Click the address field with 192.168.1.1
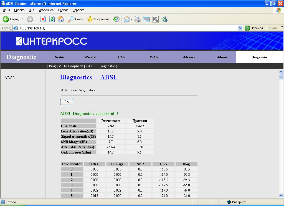This screenshot has height=206, width=284. tap(125, 28)
